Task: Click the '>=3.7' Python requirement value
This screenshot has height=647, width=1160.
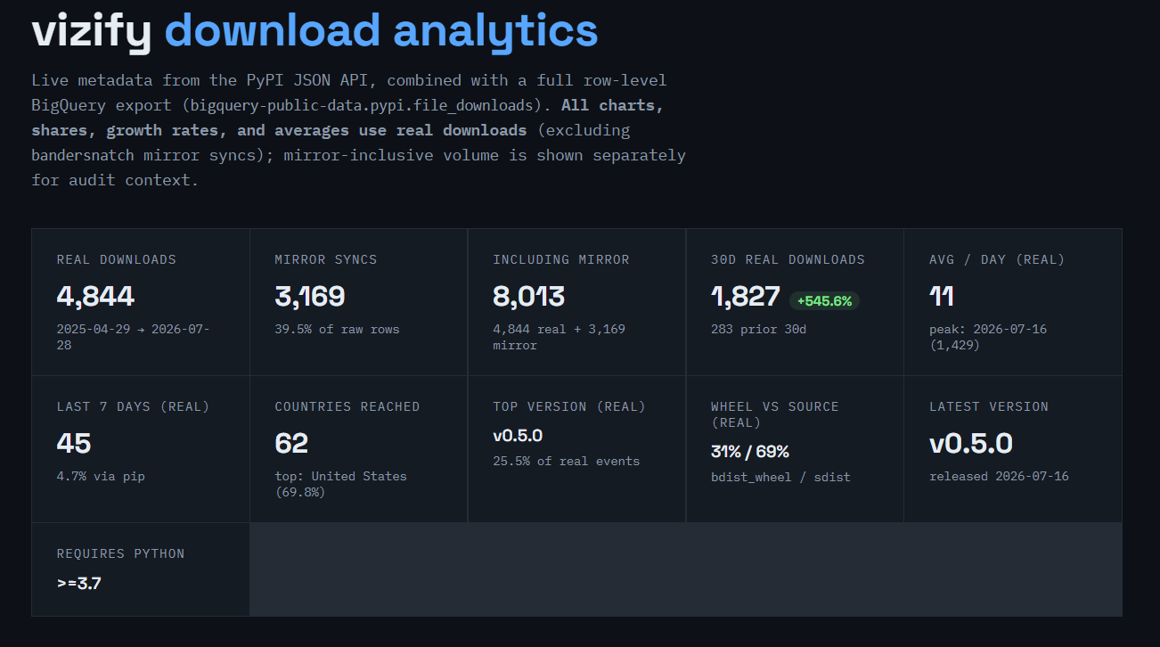Action: 79,585
